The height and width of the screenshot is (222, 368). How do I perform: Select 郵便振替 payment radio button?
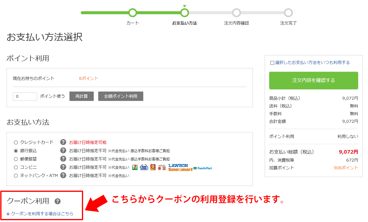[x=16, y=159]
